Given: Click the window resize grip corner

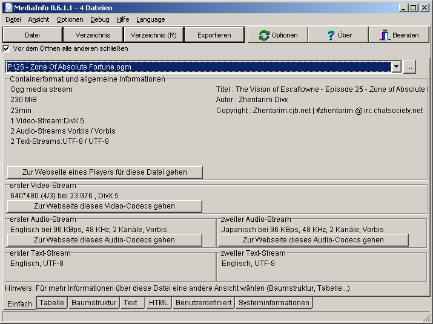Looking at the screenshot, I should [x=426, y=317].
